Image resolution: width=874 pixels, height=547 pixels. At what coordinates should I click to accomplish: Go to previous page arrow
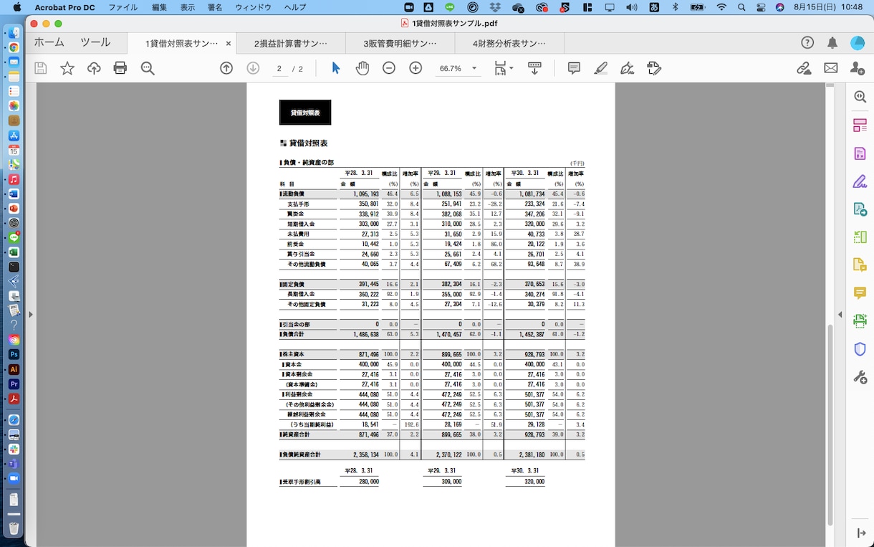coord(226,68)
